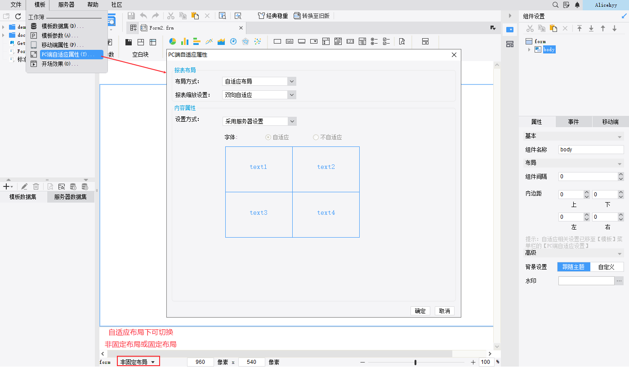The image size is (629, 367).
Task: Open the 帮助 menu
Action: (x=93, y=4)
